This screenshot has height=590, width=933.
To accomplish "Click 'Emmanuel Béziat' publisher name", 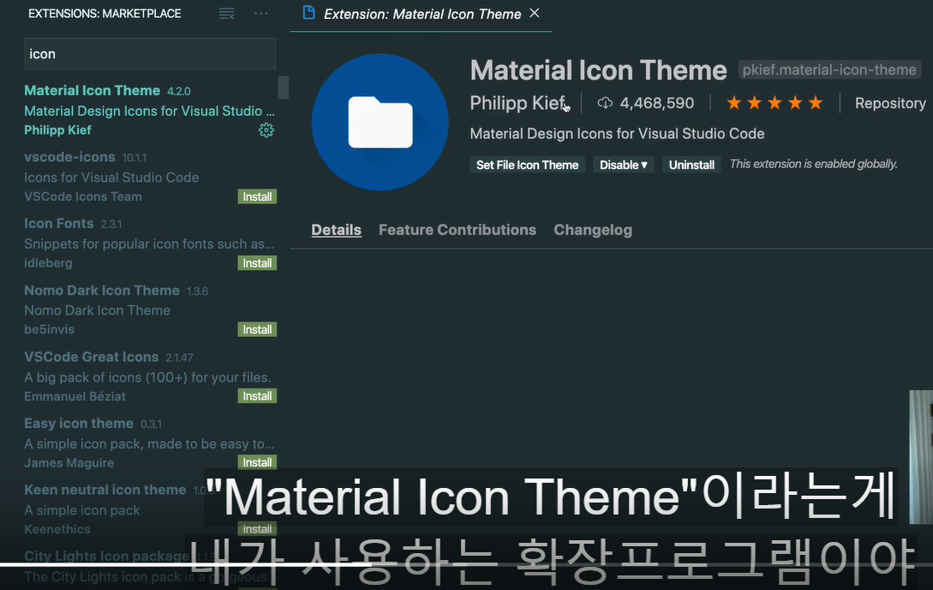I will pyautogui.click(x=75, y=396).
